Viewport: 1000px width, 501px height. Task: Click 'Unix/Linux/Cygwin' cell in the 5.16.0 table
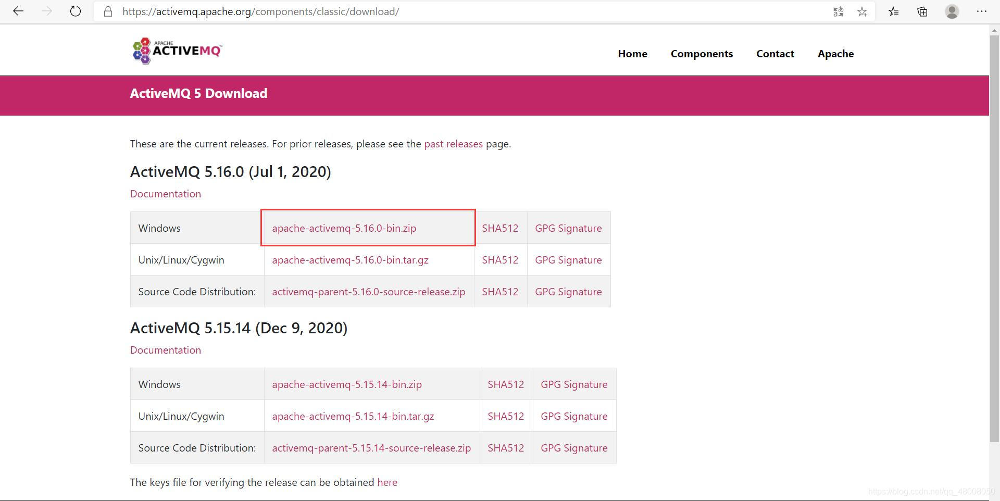click(x=197, y=260)
